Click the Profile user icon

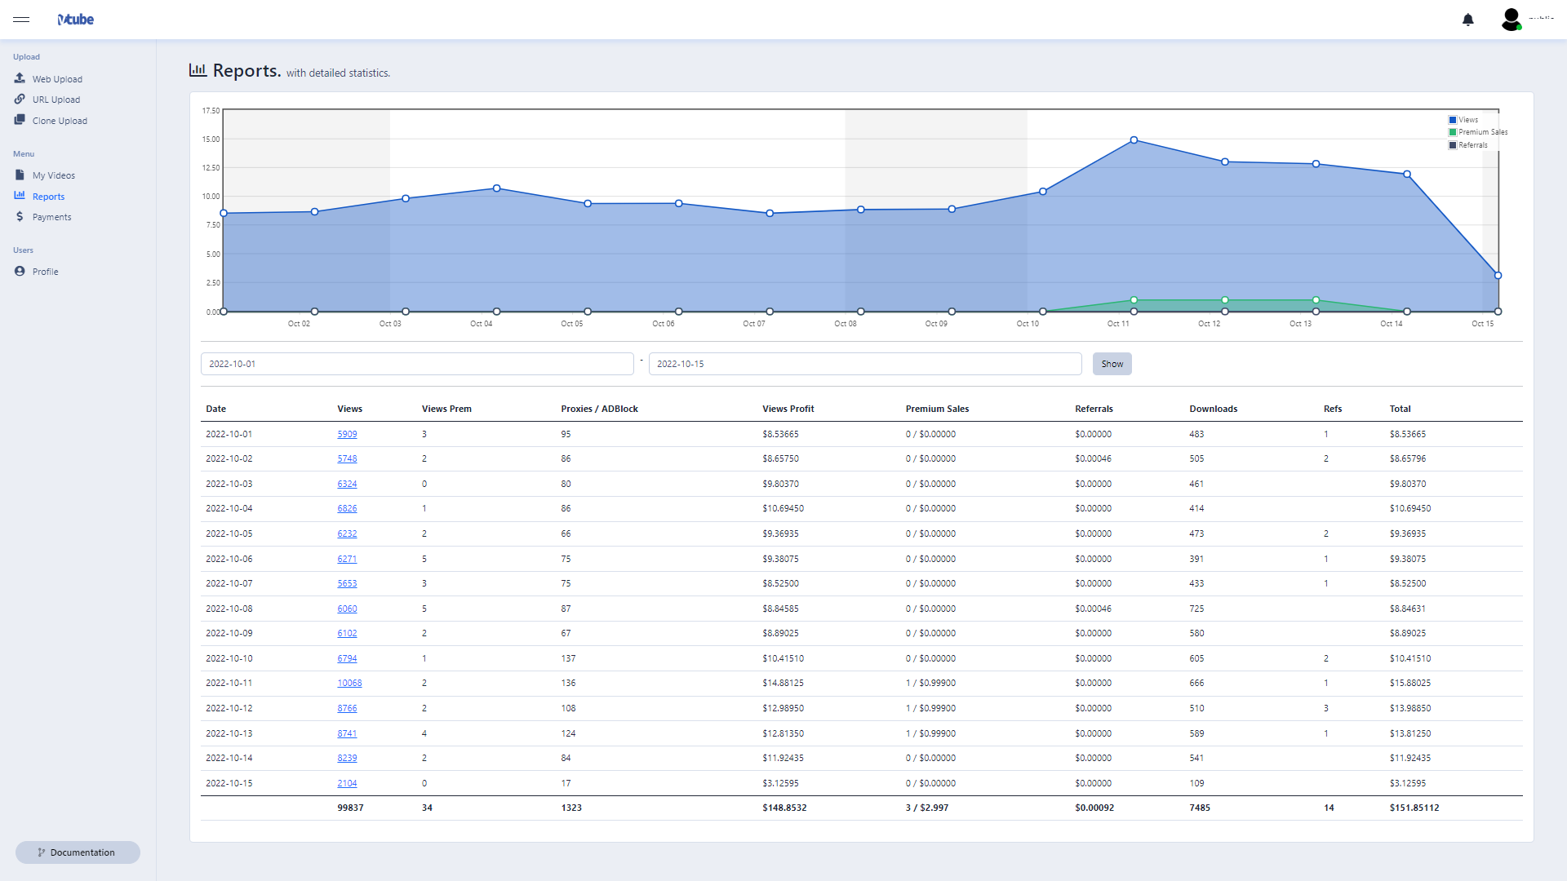20,271
